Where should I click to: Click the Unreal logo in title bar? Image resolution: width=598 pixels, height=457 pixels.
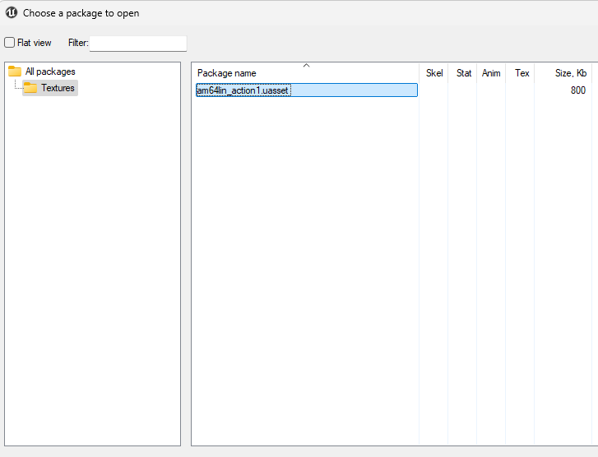point(12,12)
